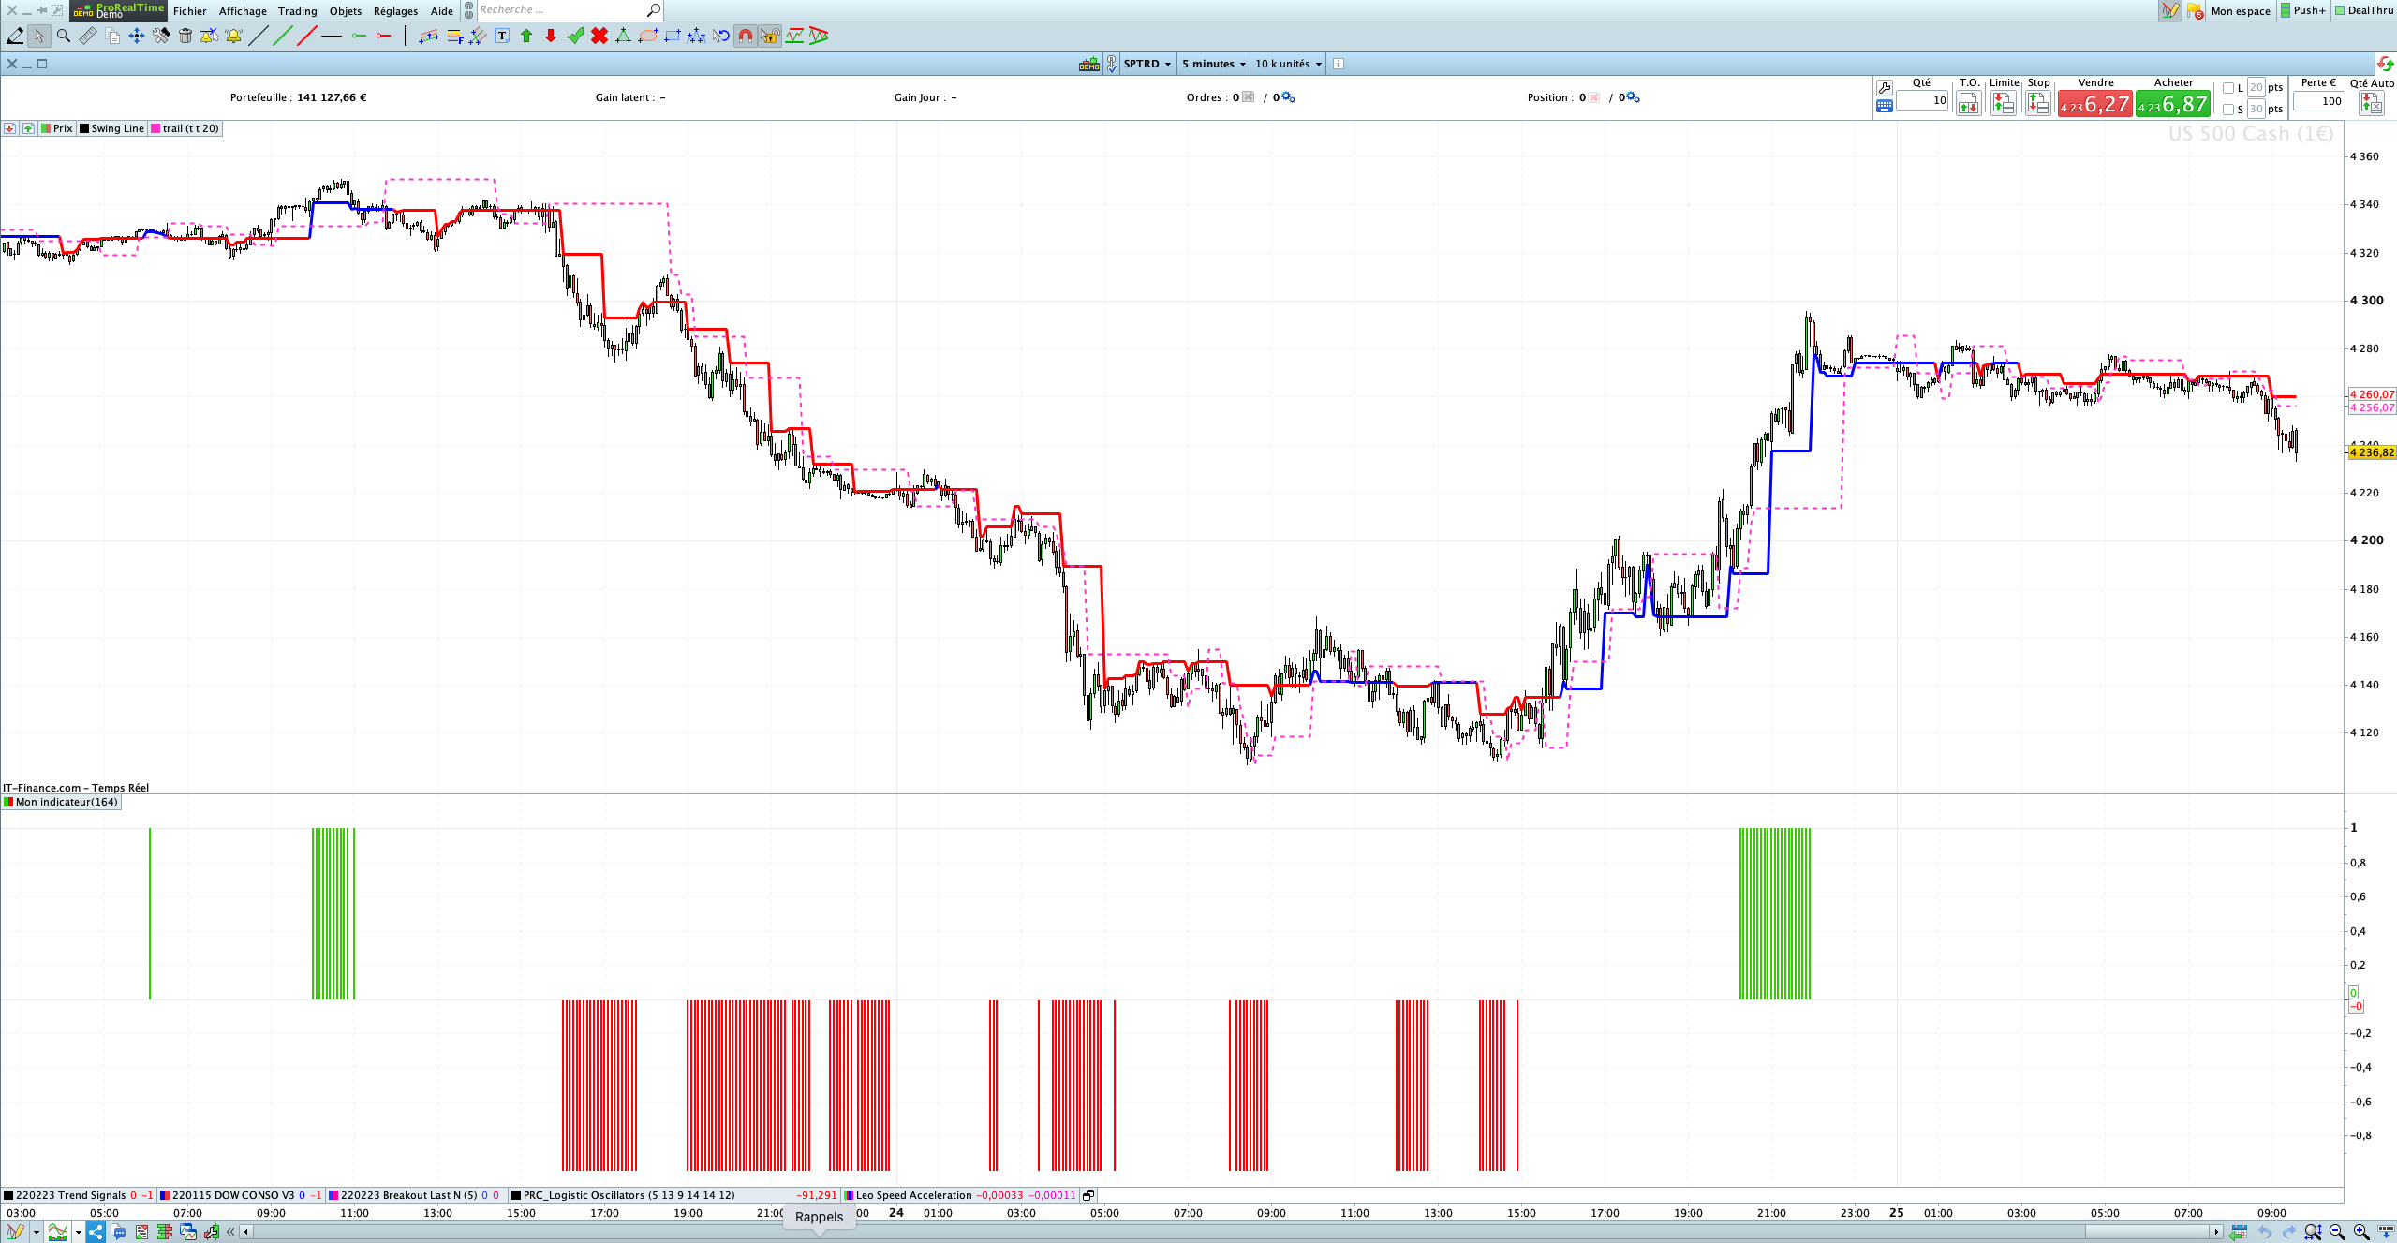This screenshot has width=2397, height=1243.
Task: Toggle the red magnet snap tool
Action: point(746,36)
